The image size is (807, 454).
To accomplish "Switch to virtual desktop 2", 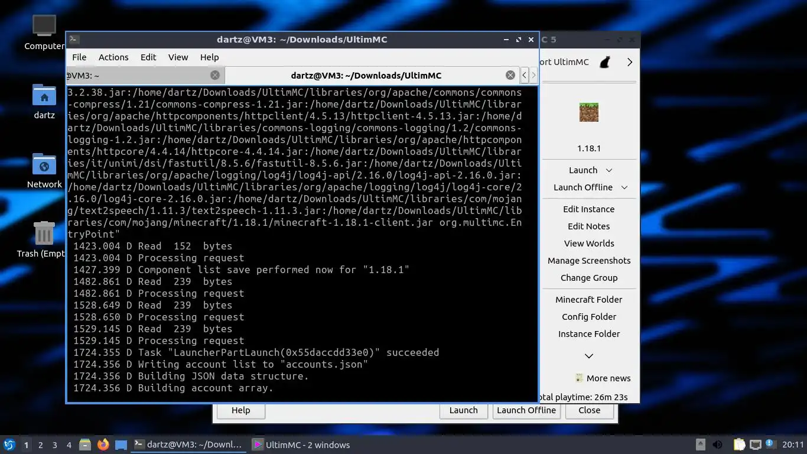I will click(40, 445).
